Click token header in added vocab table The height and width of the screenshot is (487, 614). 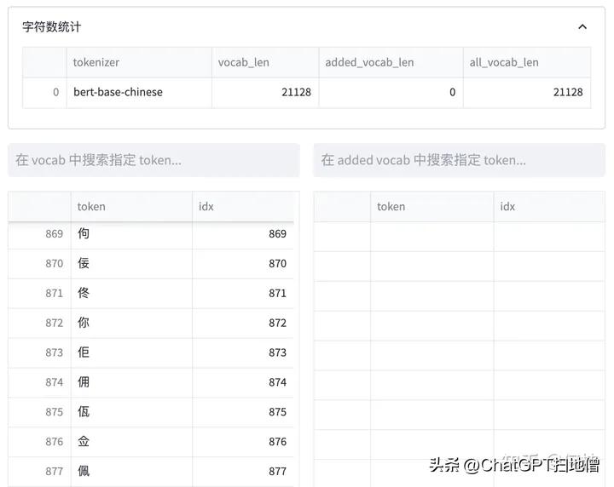391,206
